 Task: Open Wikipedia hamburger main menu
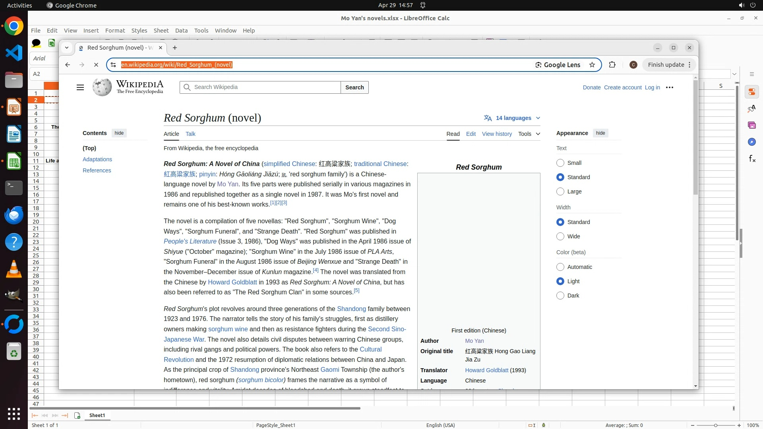[x=80, y=87]
